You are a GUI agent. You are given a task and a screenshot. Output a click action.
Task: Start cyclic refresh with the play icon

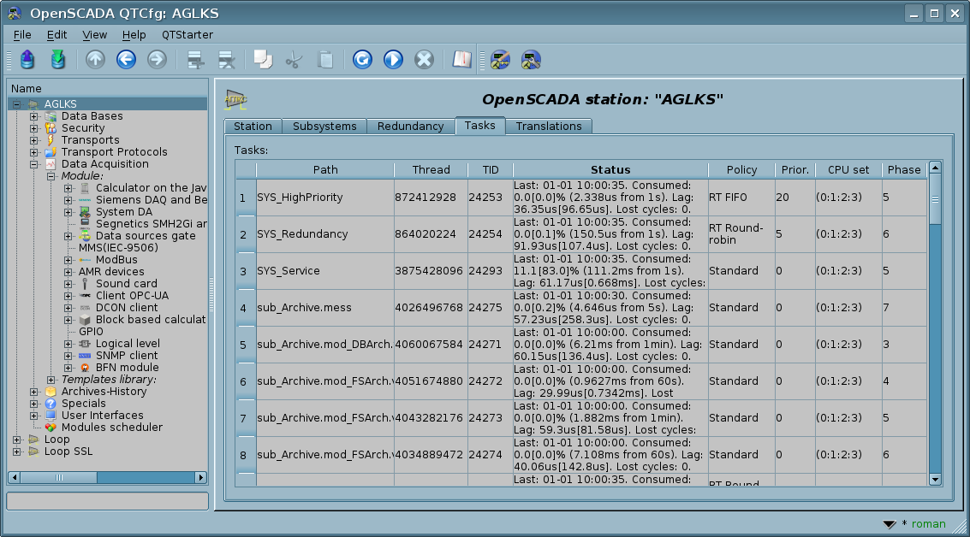(x=393, y=60)
